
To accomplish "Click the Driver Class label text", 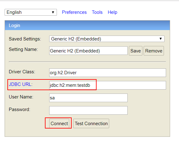I will (22, 72).
